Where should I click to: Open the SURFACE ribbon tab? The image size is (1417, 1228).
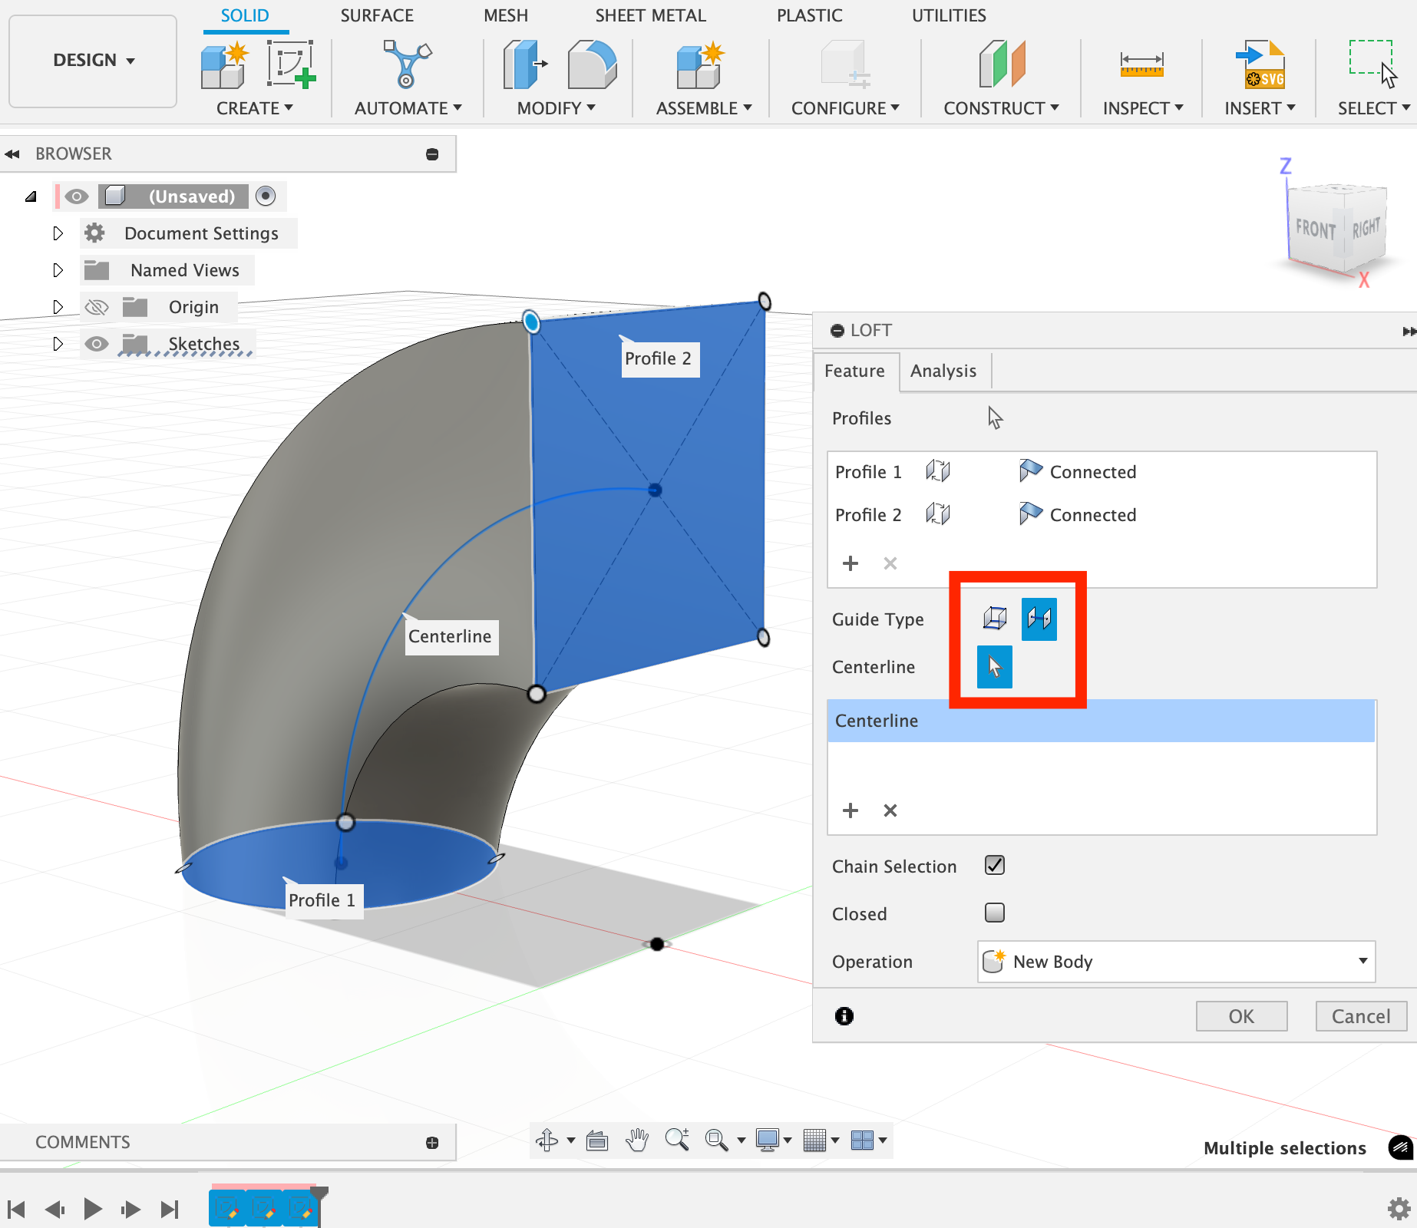click(376, 15)
